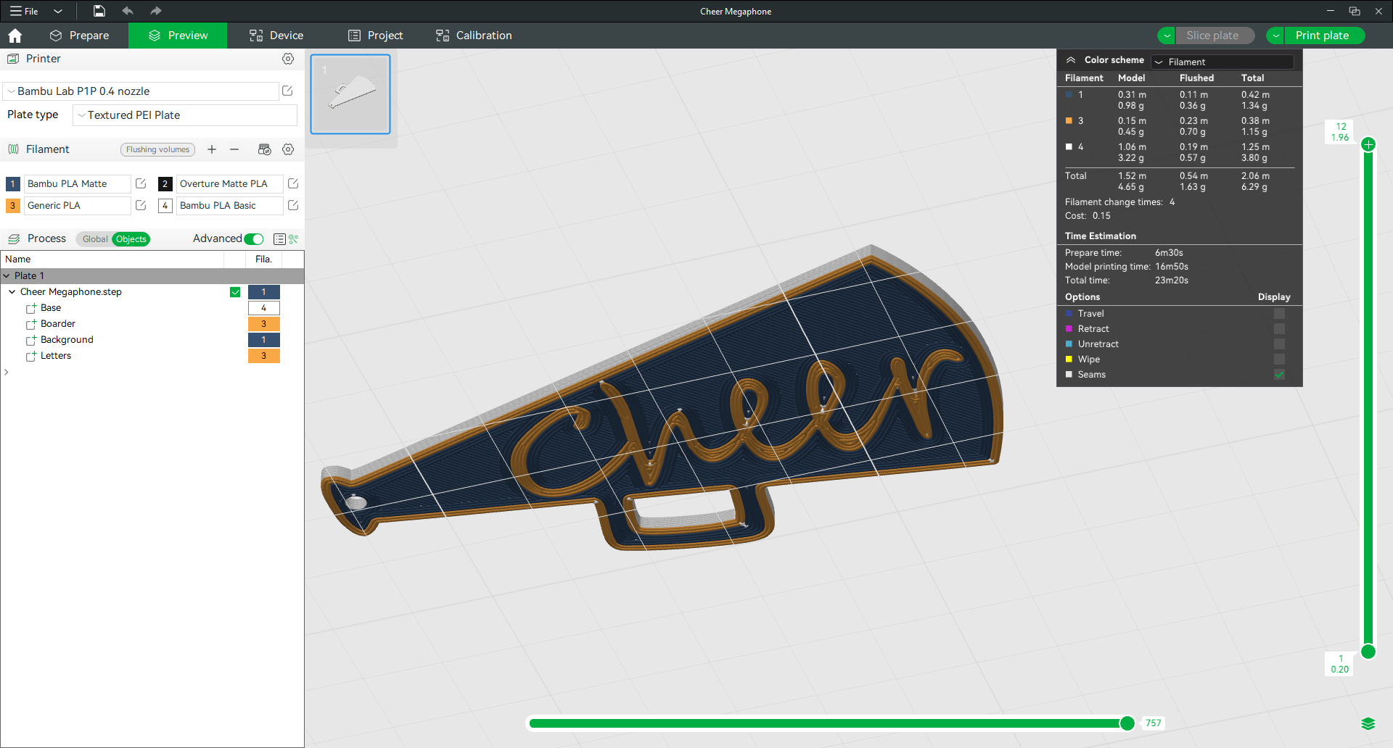Edit Generic PLA filament preset
Viewport: 1393px width, 748px height.
click(141, 205)
